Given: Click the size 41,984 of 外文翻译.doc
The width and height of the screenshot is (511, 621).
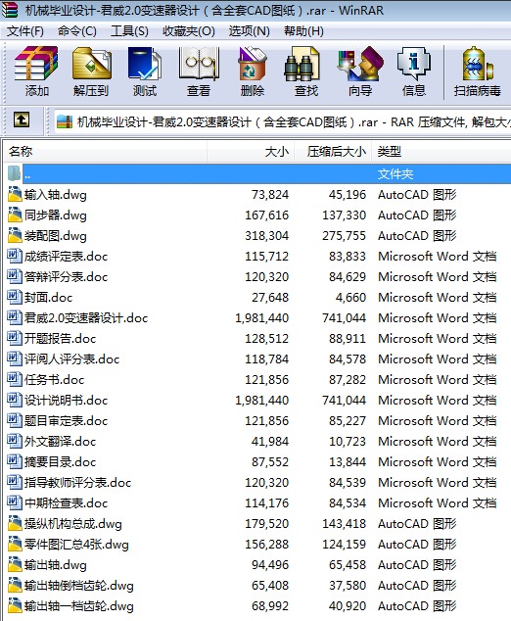Looking at the screenshot, I should (x=270, y=441).
